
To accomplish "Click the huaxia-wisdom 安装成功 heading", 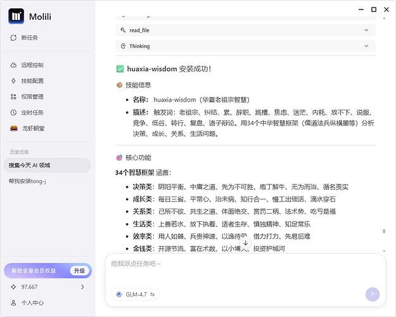I will pos(169,68).
